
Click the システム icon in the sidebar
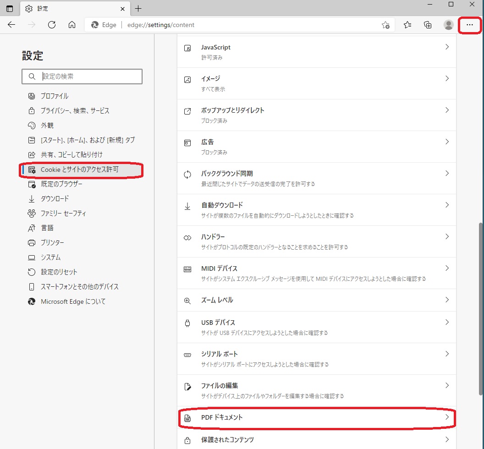click(31, 257)
